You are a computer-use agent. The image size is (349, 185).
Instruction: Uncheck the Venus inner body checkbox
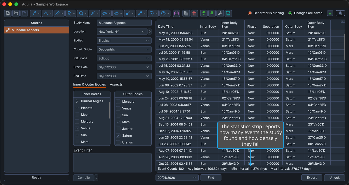click(x=77, y=128)
